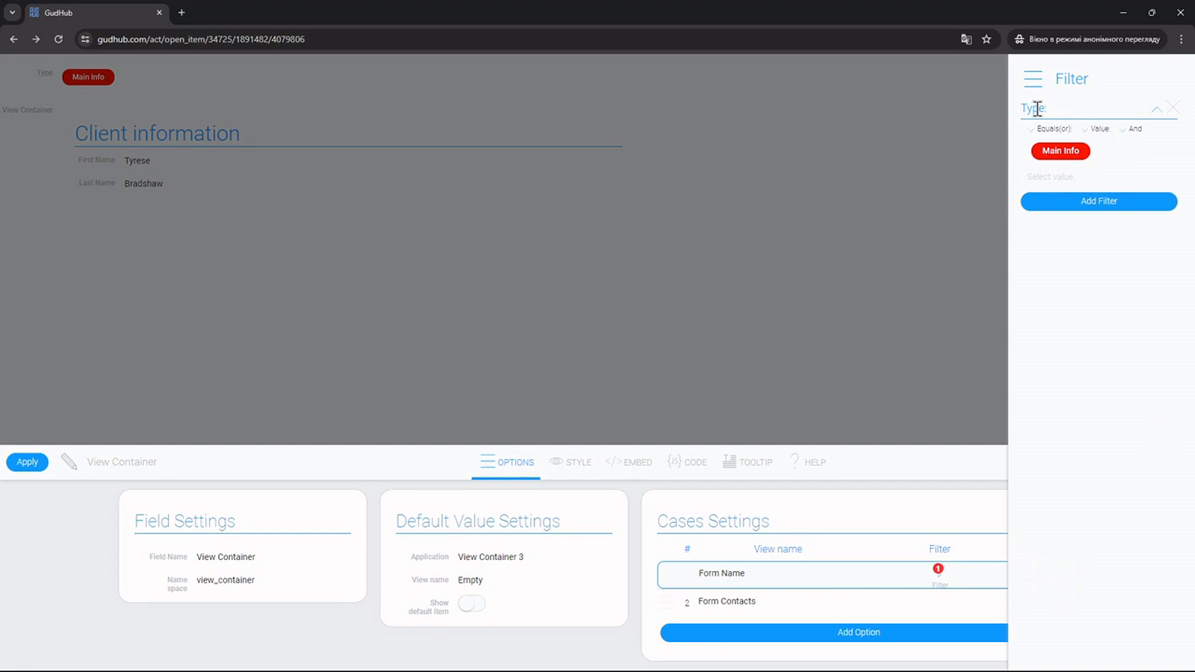Switch to the EMBED tab
The height and width of the screenshot is (672, 1195).
pyautogui.click(x=629, y=462)
